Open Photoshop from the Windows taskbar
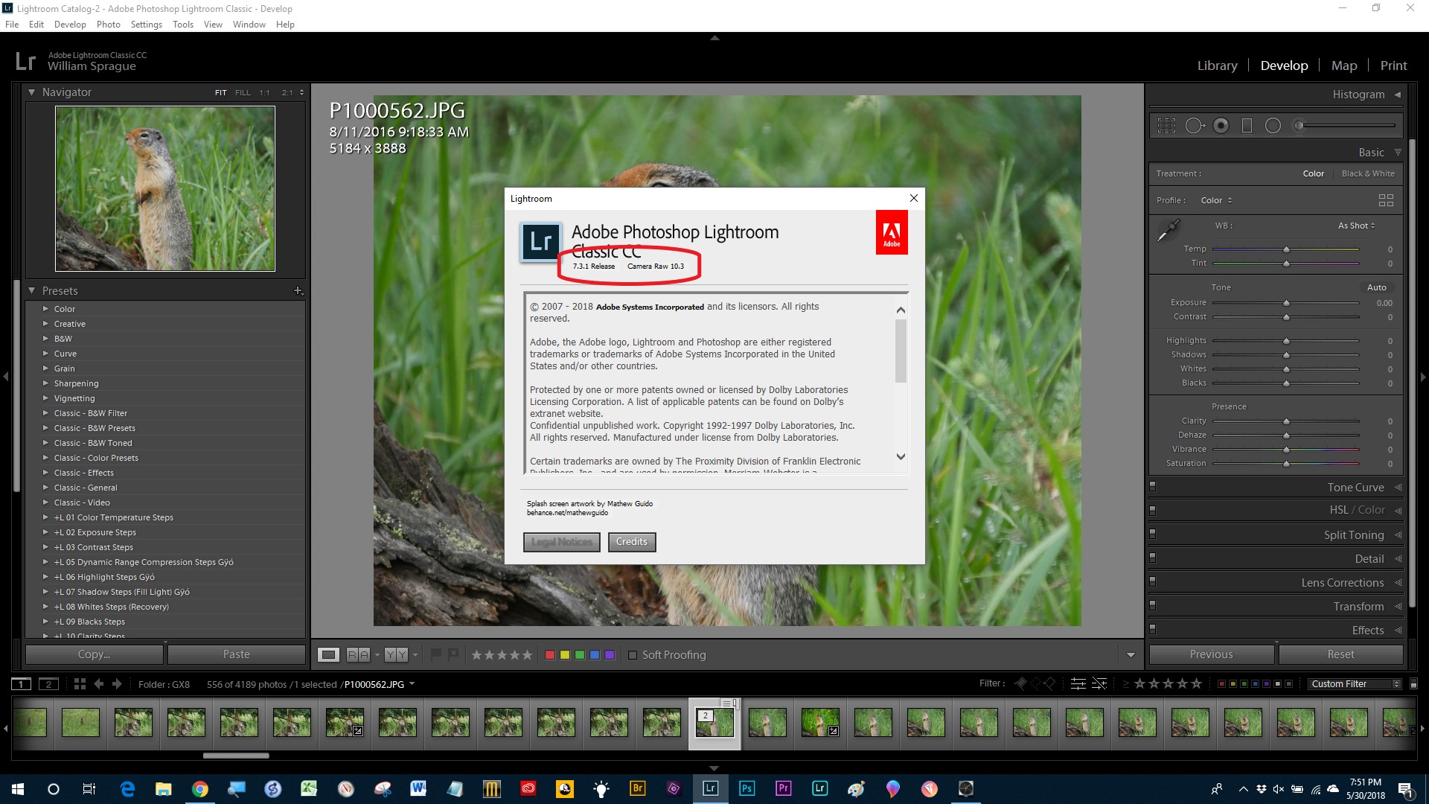 [747, 788]
